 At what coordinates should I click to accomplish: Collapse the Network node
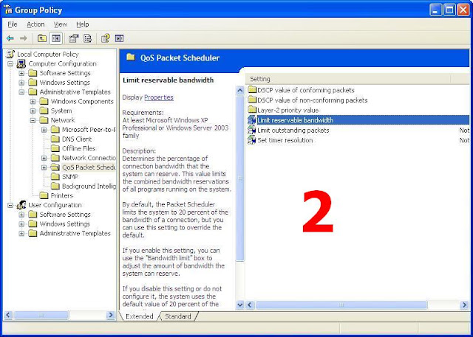click(x=33, y=120)
